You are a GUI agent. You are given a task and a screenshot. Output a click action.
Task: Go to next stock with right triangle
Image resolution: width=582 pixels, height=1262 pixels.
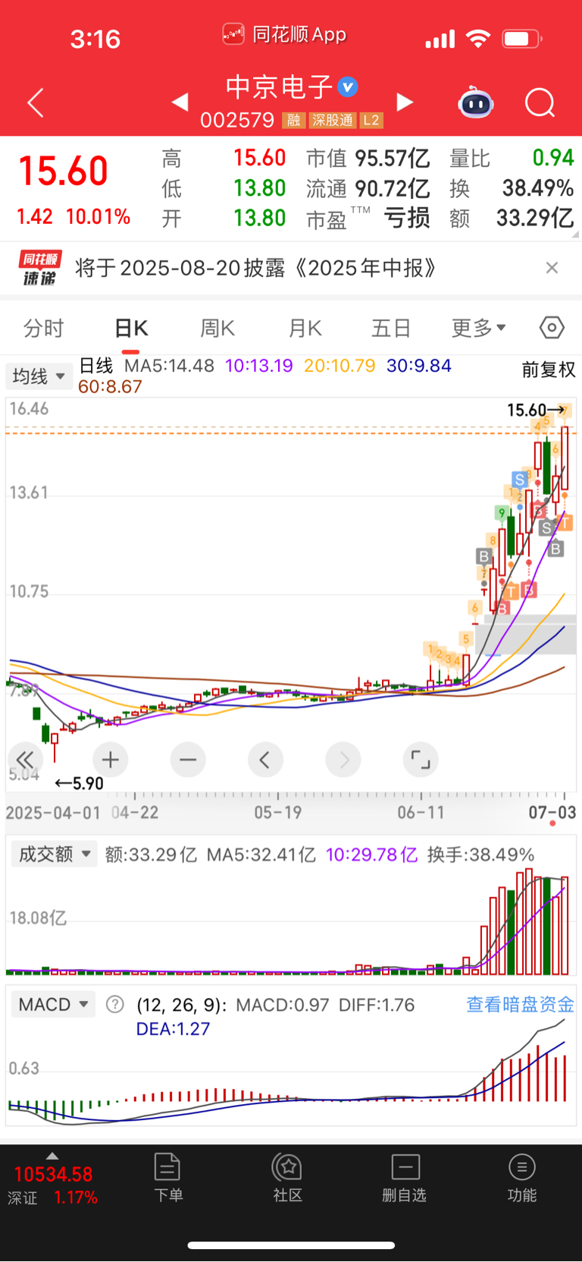point(405,102)
